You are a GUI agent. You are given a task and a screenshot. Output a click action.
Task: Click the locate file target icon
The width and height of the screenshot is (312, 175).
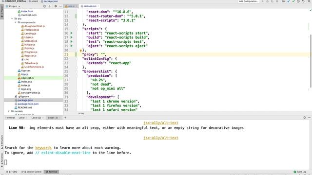pos(44,6)
